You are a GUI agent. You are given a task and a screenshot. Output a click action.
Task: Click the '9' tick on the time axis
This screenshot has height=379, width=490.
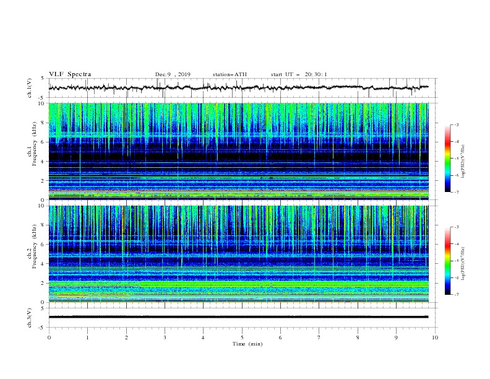pyautogui.click(x=396, y=338)
